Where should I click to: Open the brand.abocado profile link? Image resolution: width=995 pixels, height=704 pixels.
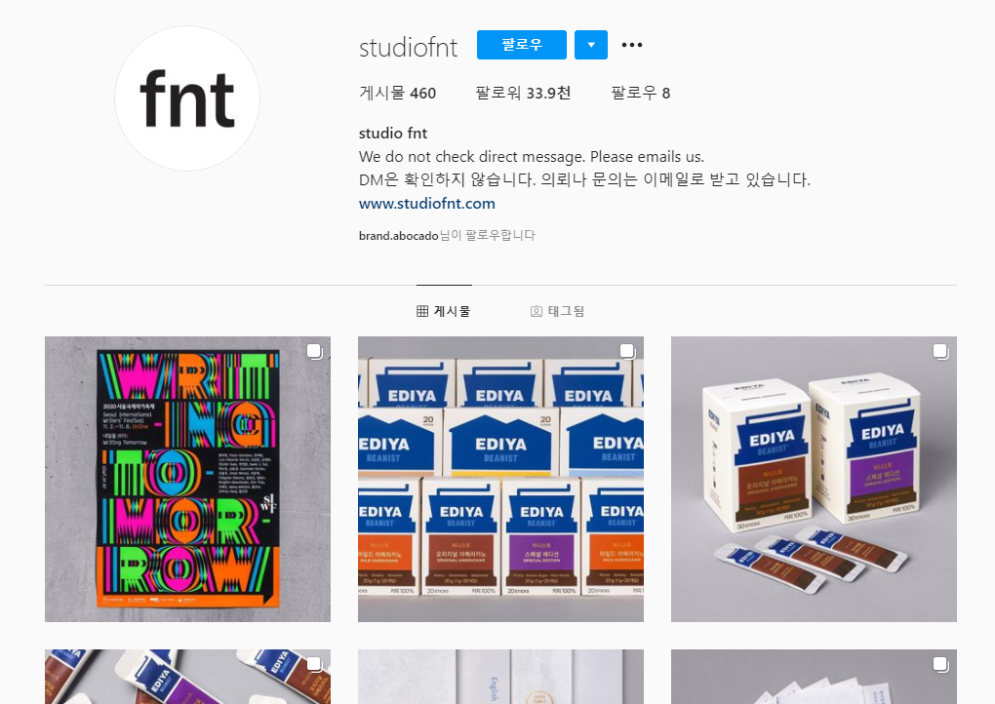pyautogui.click(x=399, y=236)
